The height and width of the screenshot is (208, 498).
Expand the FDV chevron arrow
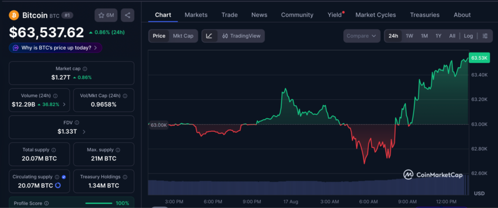coord(84,132)
